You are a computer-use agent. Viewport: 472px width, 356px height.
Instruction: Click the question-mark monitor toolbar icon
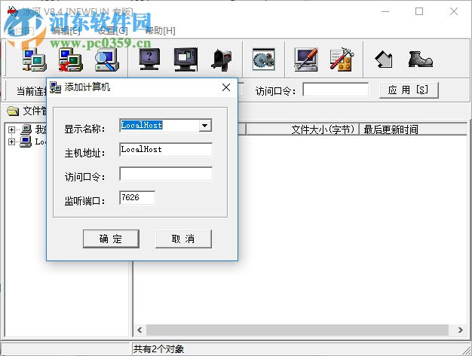click(x=149, y=59)
